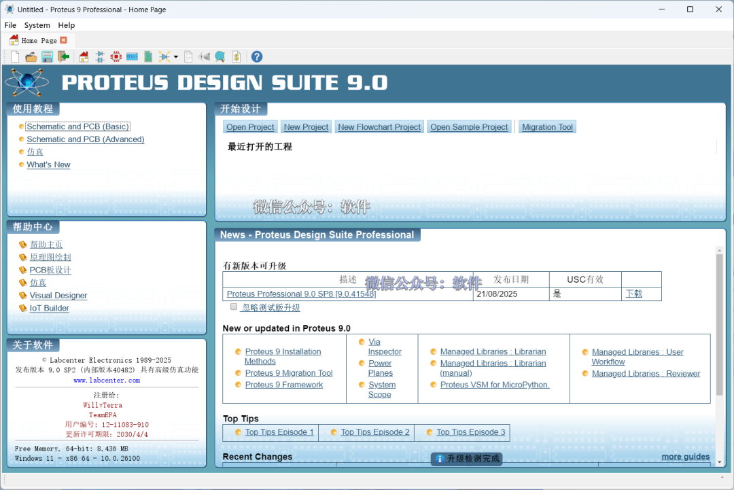Open the PCB板设计 help link
Image resolution: width=734 pixels, height=490 pixels.
coord(50,270)
